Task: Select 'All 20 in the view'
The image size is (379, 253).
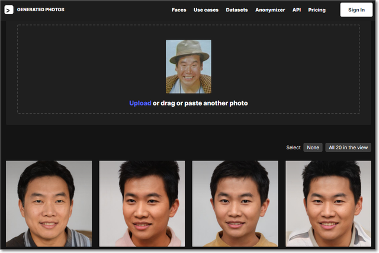Action: click(348, 148)
